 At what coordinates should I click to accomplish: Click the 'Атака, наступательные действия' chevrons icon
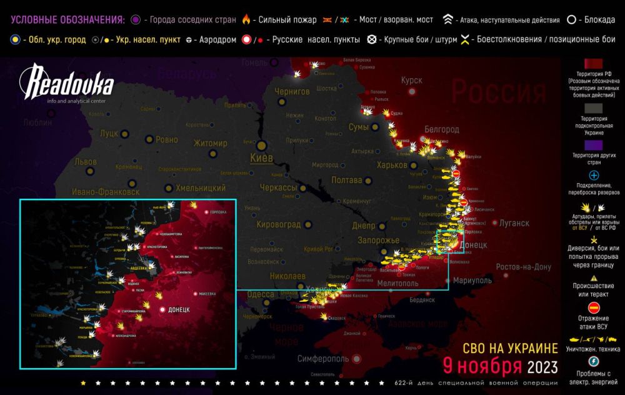(447, 19)
